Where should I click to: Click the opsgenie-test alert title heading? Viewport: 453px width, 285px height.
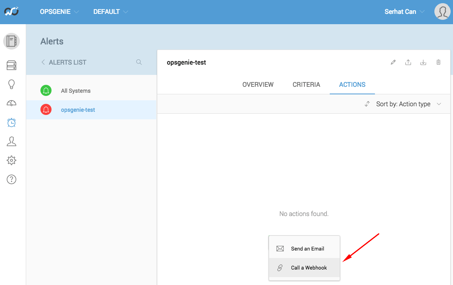pos(186,63)
